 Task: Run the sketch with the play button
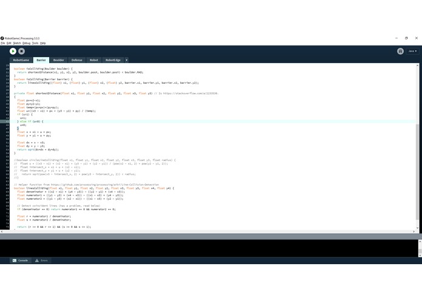click(x=13, y=51)
